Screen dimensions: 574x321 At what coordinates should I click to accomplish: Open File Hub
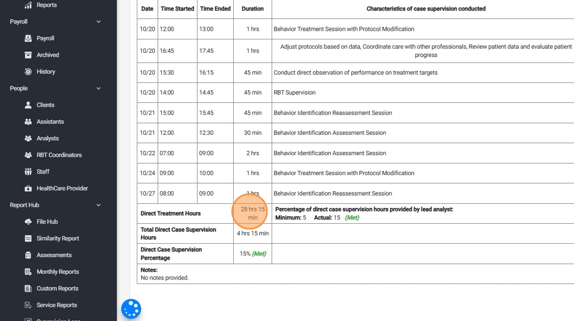pos(47,222)
